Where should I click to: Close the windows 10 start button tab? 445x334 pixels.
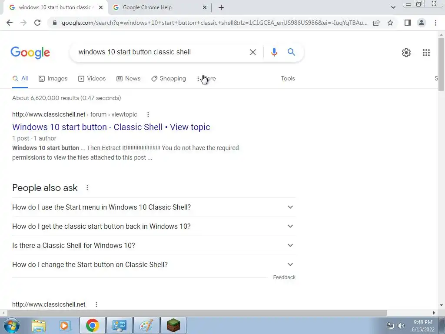101,8
